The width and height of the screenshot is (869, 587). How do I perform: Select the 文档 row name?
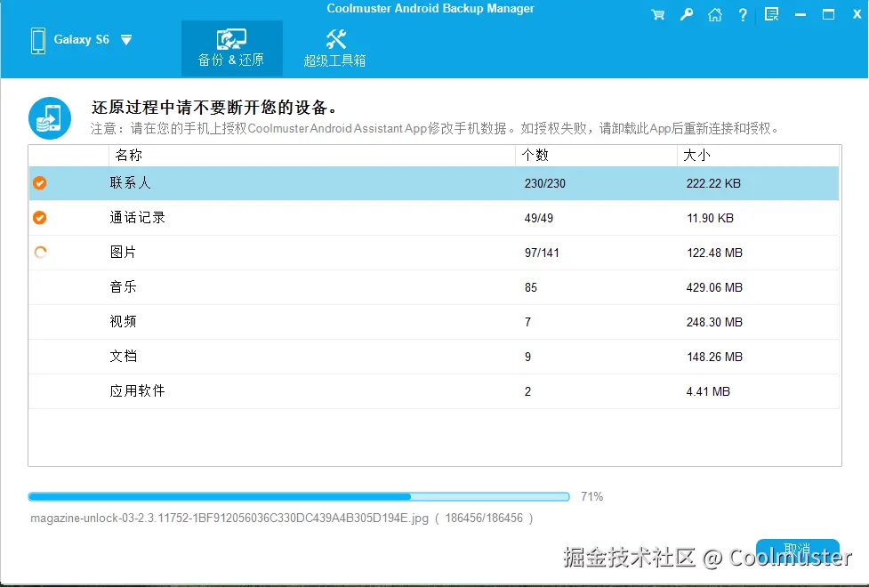123,357
